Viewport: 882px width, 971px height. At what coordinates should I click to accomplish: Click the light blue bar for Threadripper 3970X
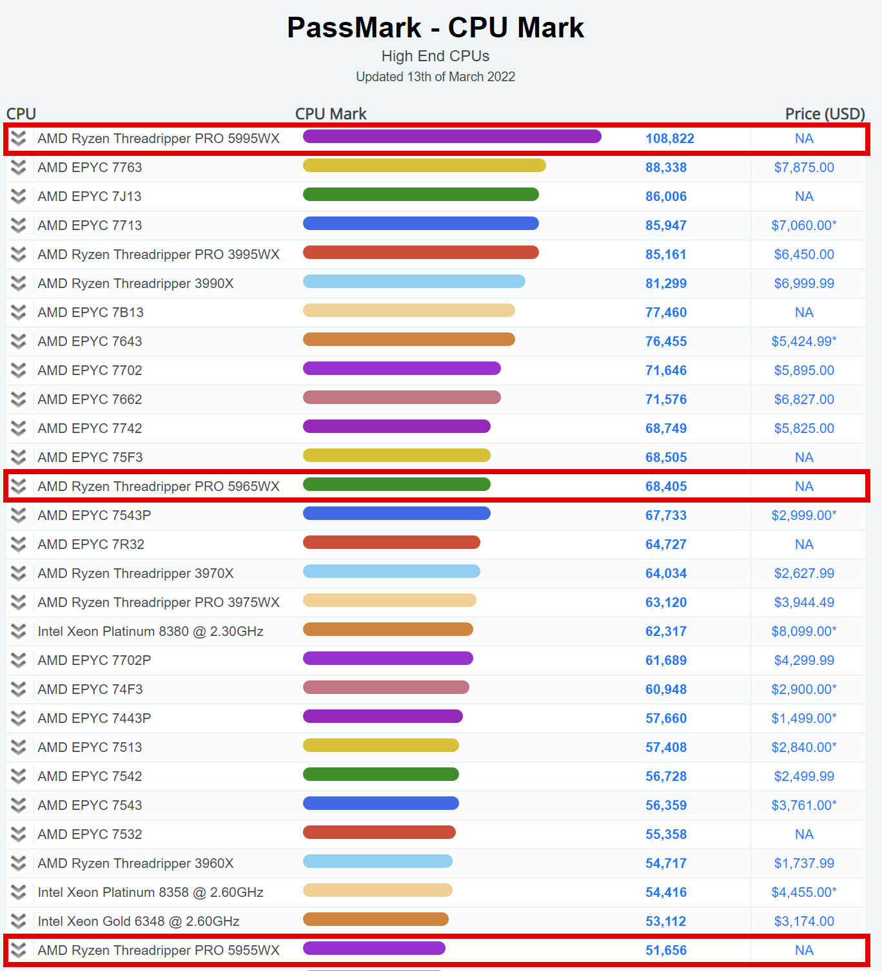click(391, 572)
